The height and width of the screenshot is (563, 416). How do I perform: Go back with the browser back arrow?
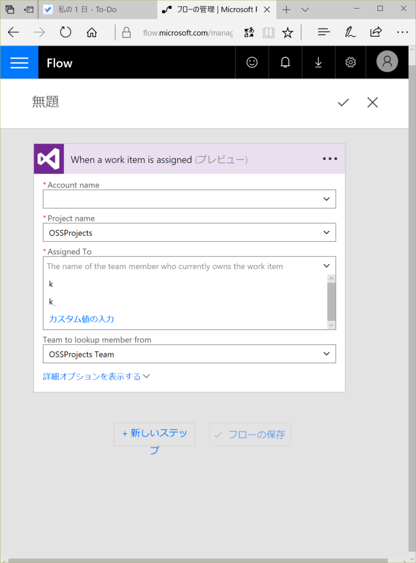click(x=13, y=32)
